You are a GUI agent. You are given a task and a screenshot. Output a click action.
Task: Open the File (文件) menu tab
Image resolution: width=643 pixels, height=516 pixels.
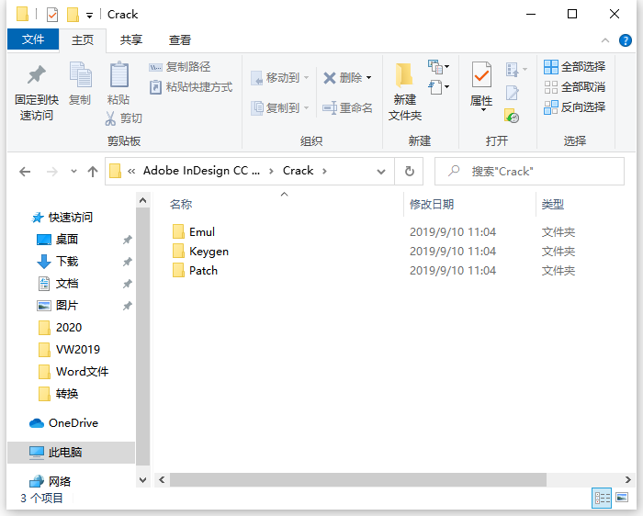pos(33,39)
